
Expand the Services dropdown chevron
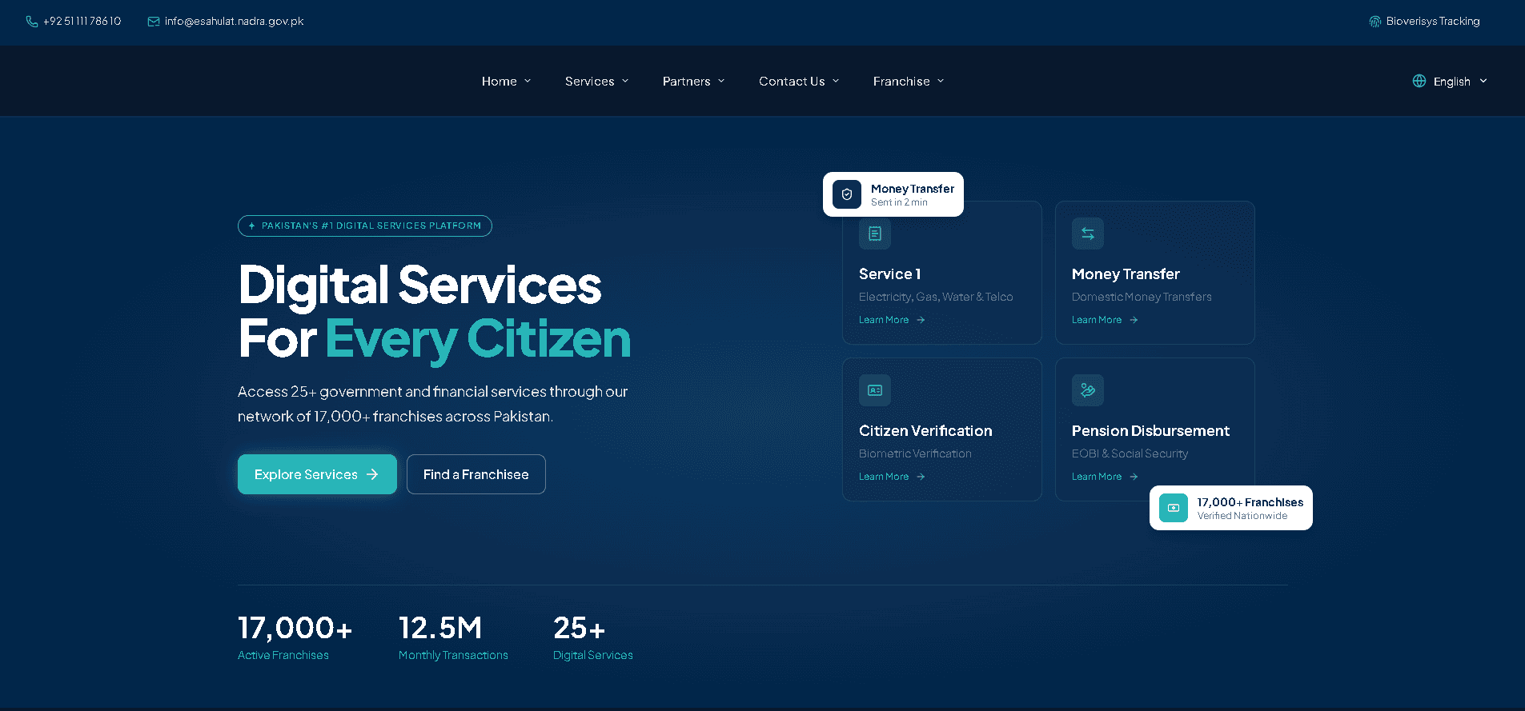click(625, 81)
